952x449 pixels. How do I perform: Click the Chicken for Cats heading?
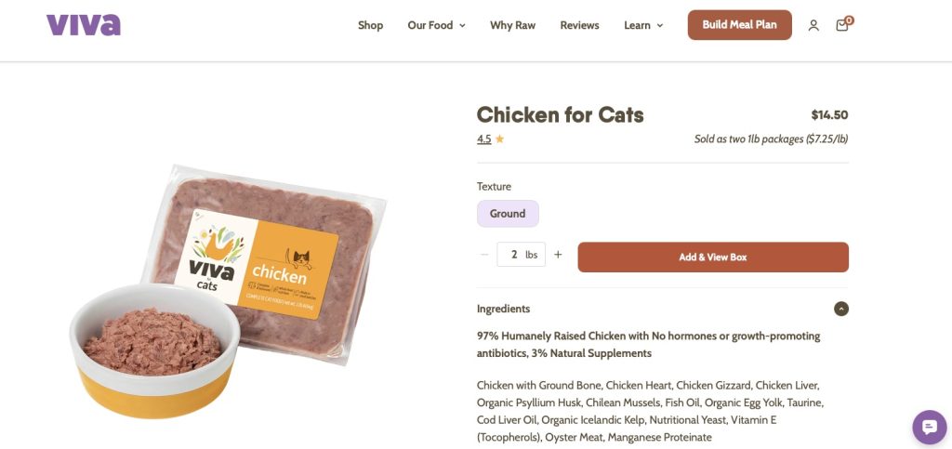560,115
